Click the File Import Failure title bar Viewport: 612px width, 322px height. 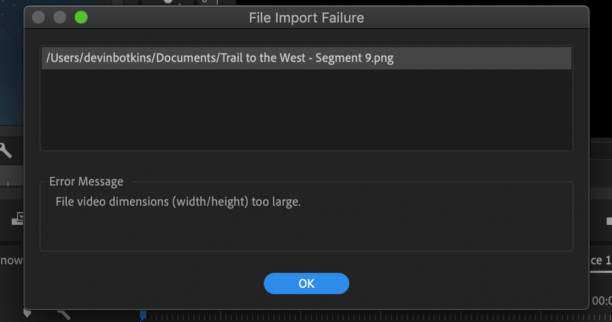[306, 18]
